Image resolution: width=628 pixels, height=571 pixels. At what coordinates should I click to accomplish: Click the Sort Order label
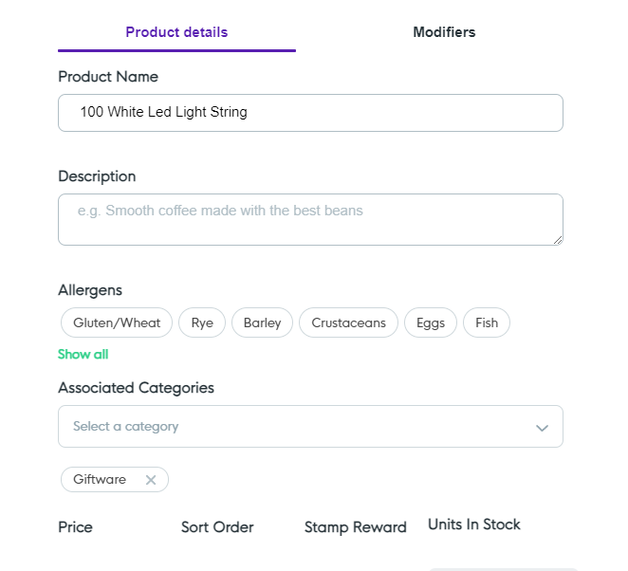[x=217, y=527]
